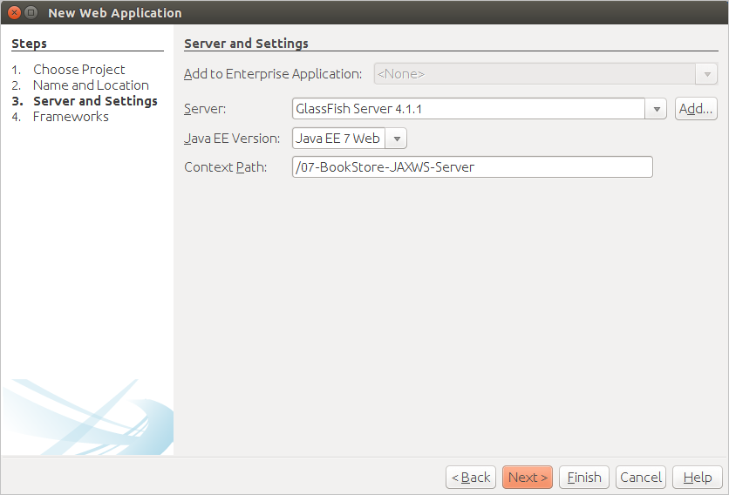
Task: Click the Server and Settings step in list
Action: 95,101
